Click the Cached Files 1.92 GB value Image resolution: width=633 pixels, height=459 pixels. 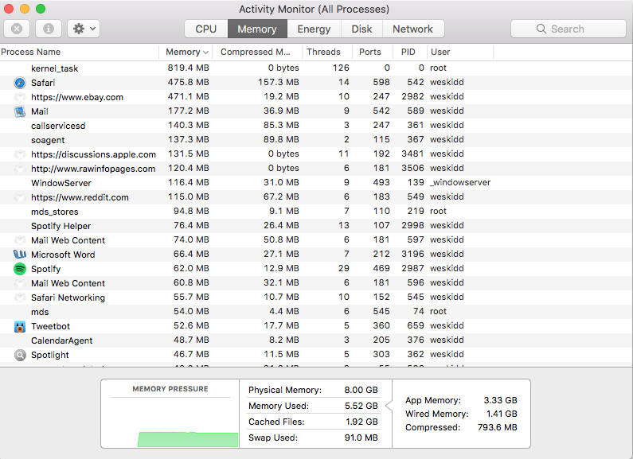point(361,422)
